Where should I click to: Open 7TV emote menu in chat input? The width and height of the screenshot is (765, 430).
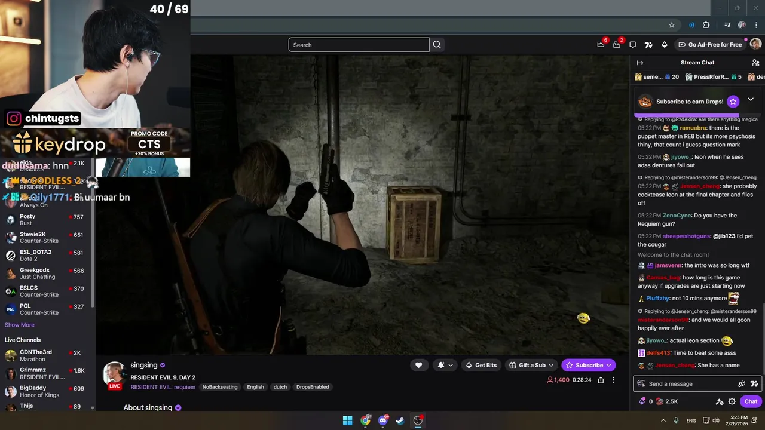[x=754, y=384]
